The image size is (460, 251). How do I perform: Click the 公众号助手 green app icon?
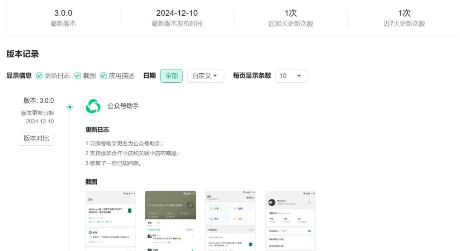pos(93,106)
